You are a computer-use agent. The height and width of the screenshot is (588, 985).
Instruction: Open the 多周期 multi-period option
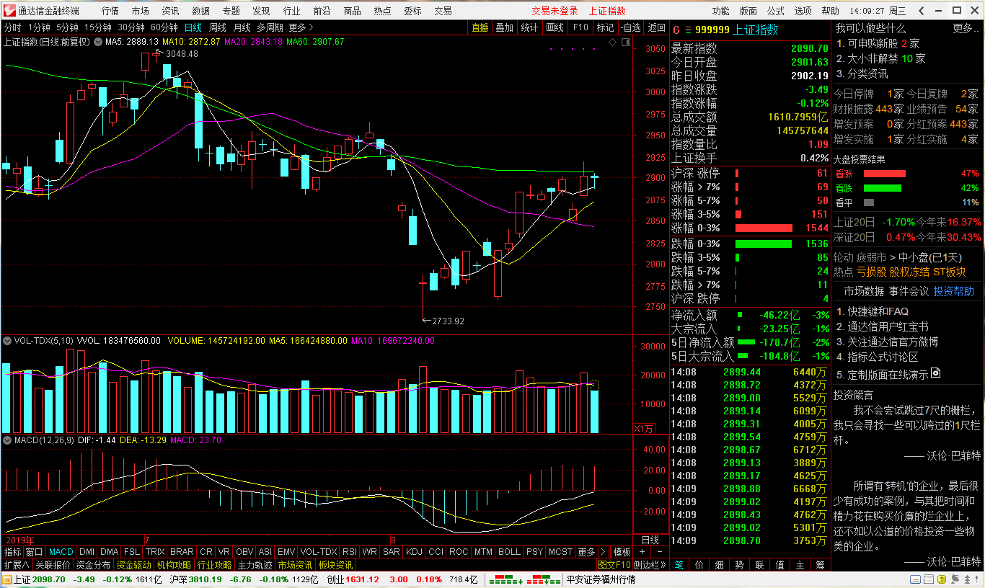(270, 27)
